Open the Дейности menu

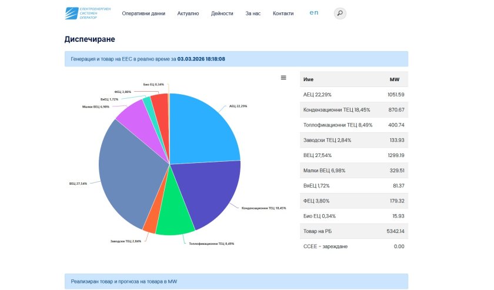pyautogui.click(x=222, y=14)
